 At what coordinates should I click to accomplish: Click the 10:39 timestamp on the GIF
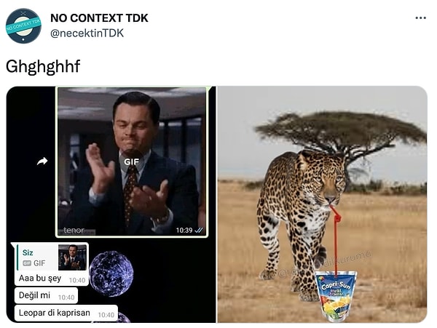pyautogui.click(x=184, y=231)
